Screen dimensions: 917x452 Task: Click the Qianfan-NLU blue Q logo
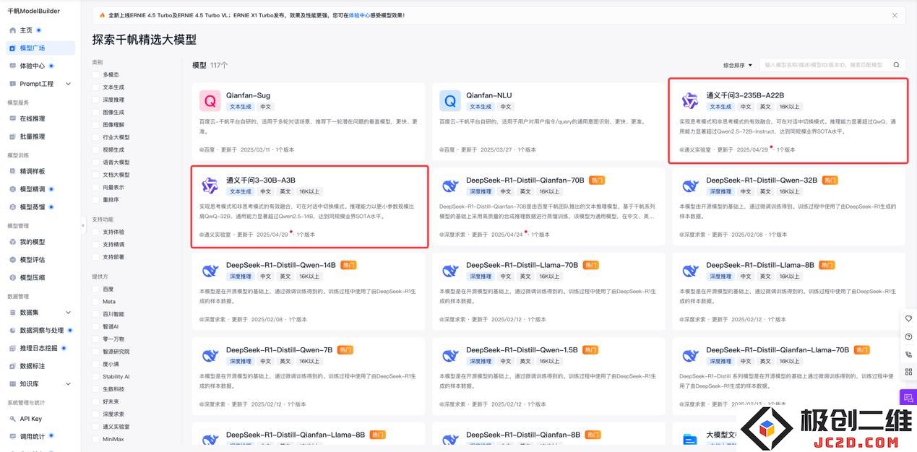point(450,100)
